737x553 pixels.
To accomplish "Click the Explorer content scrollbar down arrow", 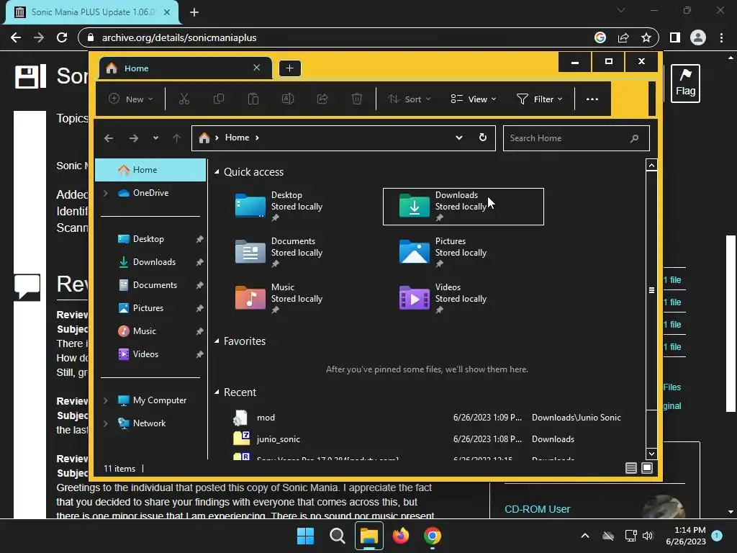I will point(651,454).
